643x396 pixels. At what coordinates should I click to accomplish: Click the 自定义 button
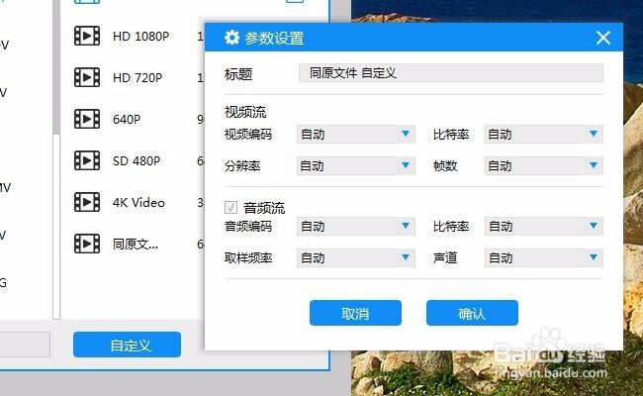[128, 345]
